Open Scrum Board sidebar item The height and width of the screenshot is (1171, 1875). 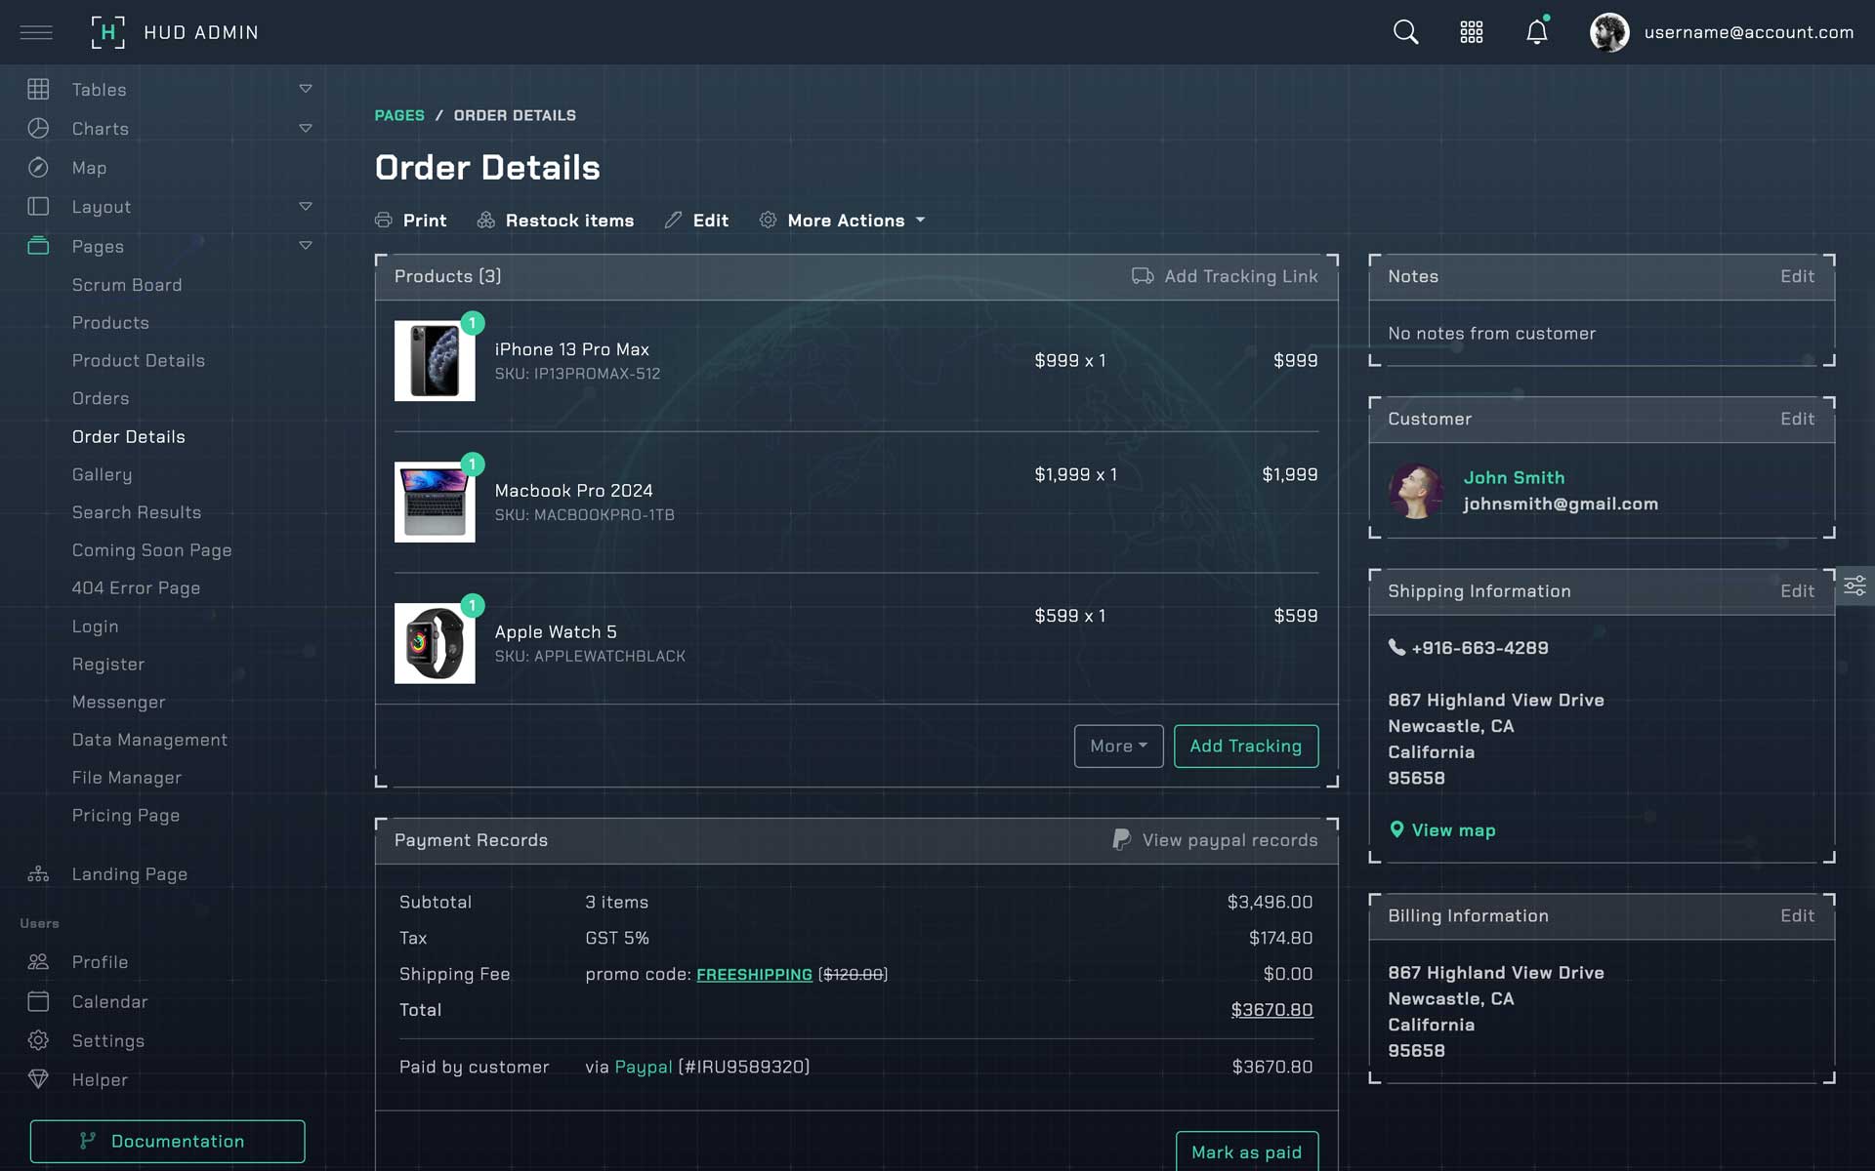coord(127,285)
